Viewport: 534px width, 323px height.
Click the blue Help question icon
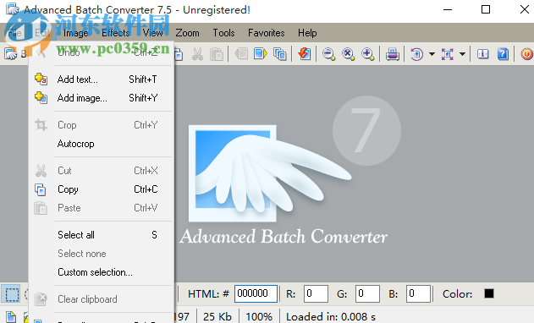tap(503, 54)
